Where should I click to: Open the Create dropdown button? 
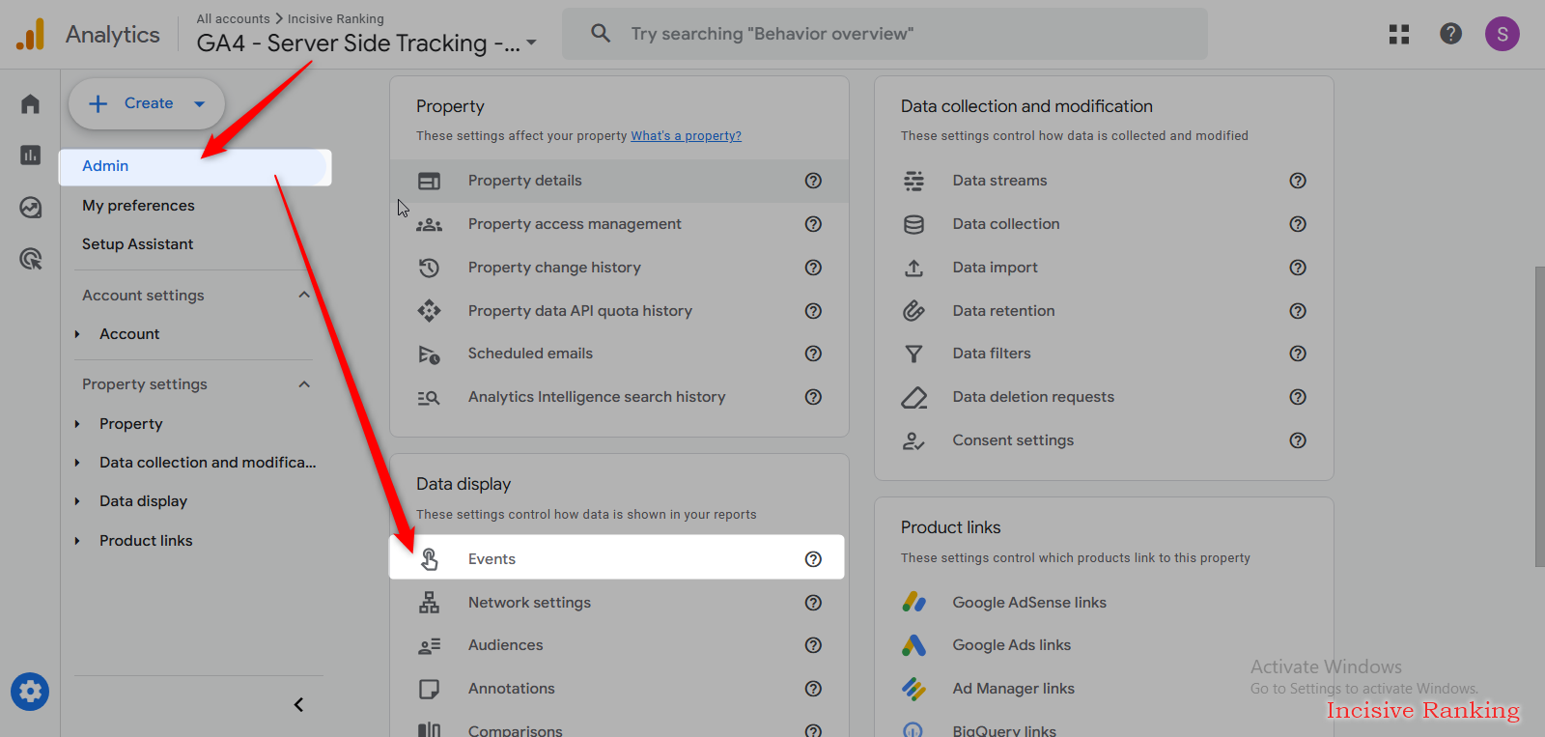147,103
